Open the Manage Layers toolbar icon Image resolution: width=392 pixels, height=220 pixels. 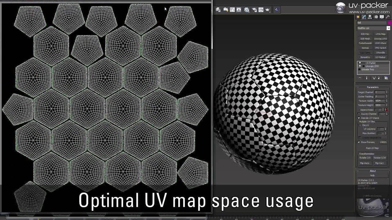[218, 10]
